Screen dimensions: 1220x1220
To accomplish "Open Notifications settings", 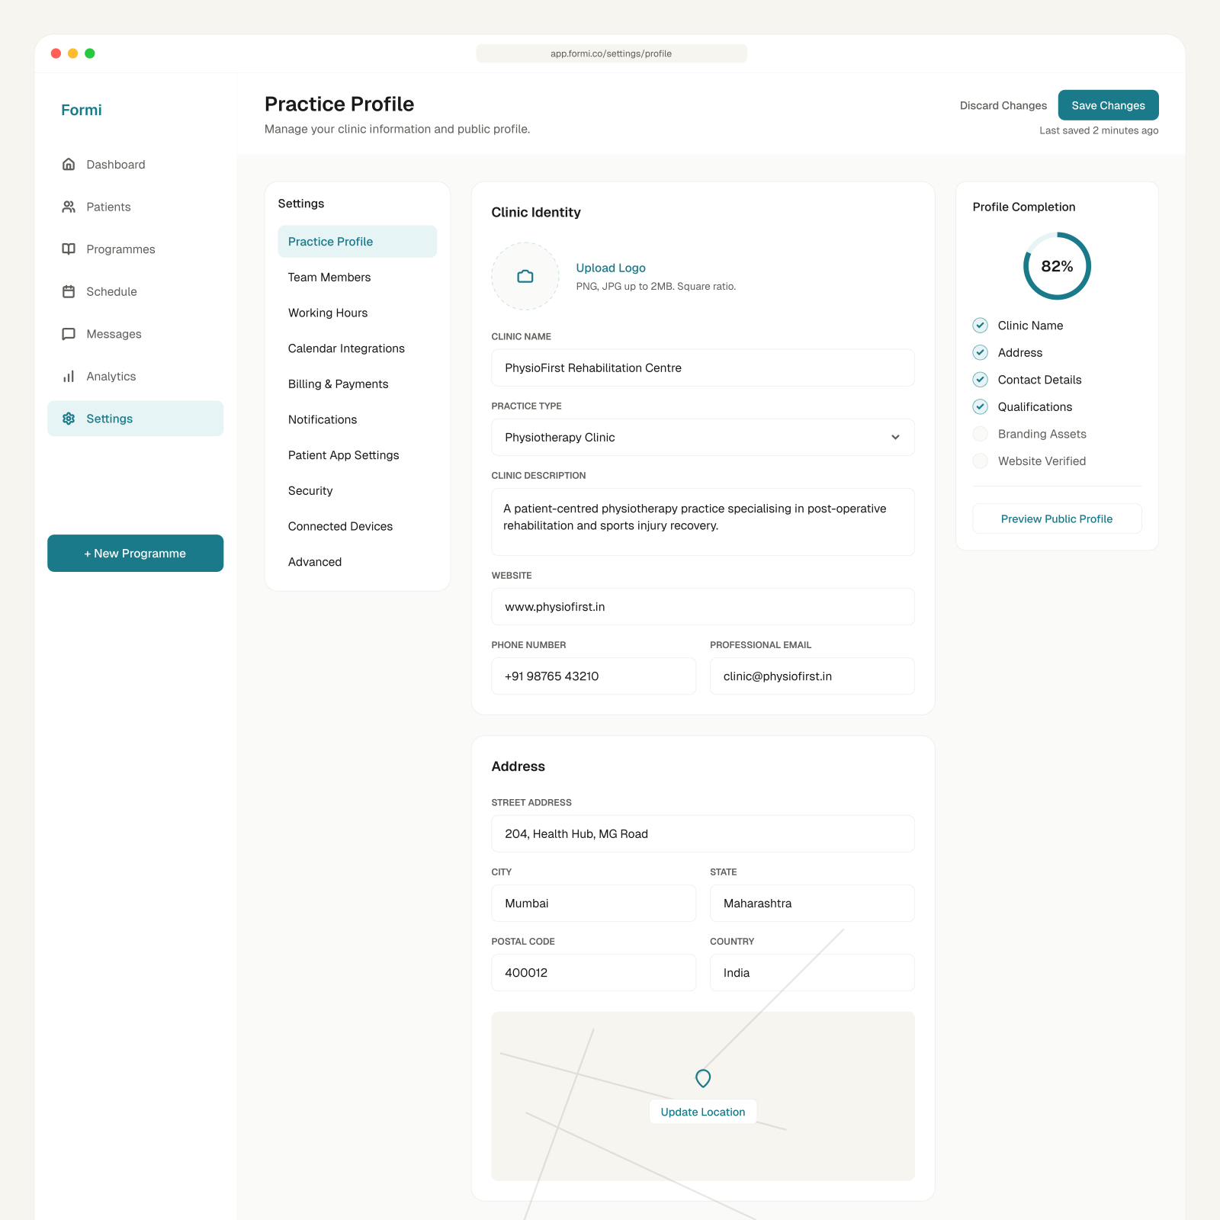I will pyautogui.click(x=357, y=419).
